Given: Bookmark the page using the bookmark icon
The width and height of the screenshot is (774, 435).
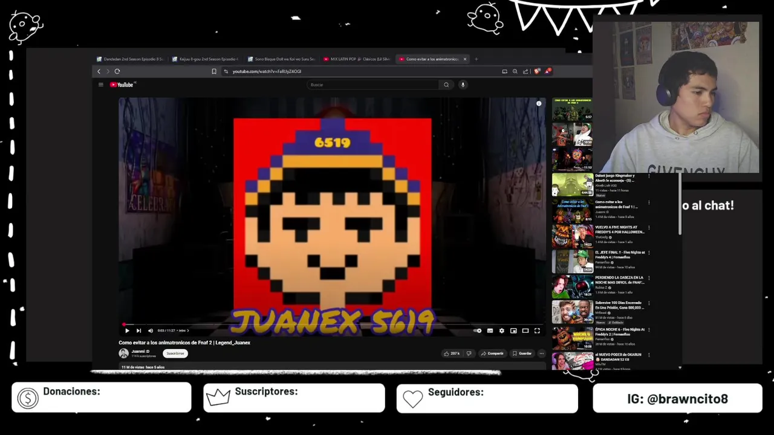Looking at the screenshot, I should click(213, 71).
